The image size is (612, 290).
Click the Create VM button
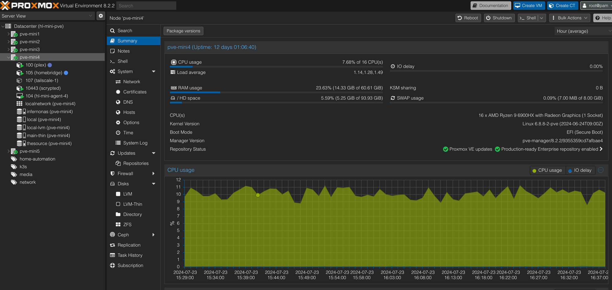point(528,6)
